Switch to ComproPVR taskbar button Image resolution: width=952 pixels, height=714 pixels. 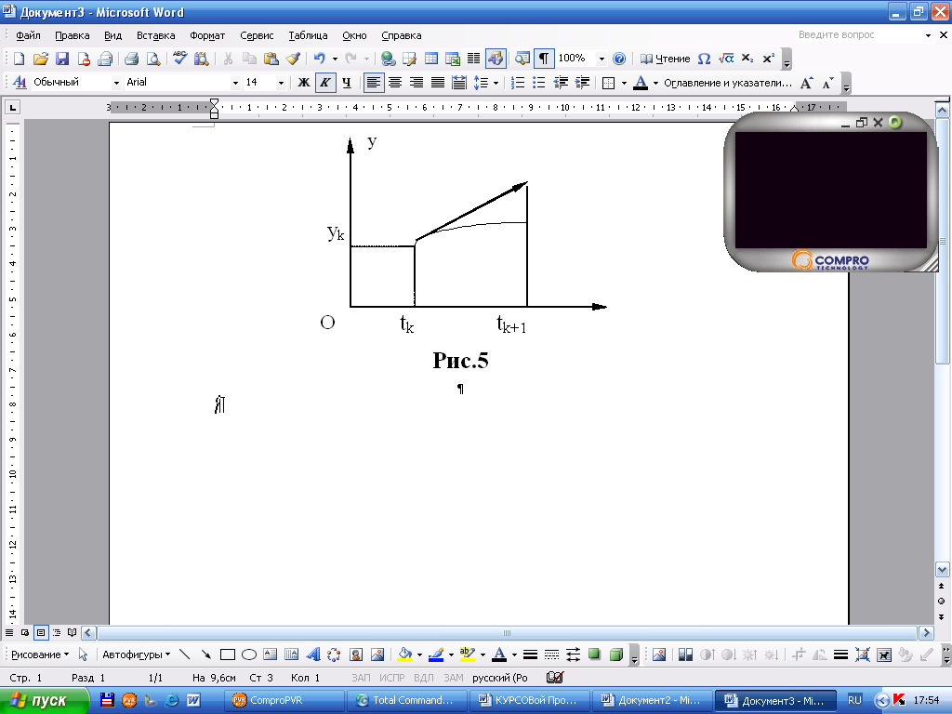click(284, 700)
